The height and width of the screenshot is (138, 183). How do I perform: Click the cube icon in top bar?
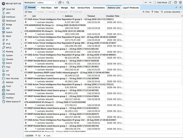point(176,2)
